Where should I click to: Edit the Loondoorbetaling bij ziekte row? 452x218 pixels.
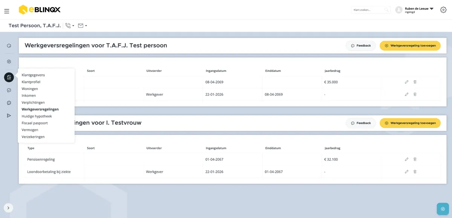click(x=406, y=172)
